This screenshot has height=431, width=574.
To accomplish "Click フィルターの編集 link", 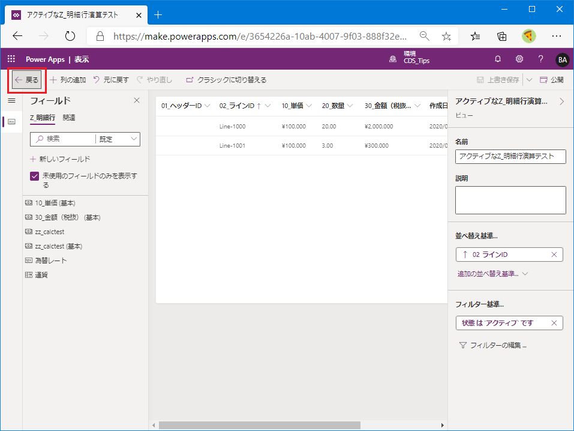I will (493, 345).
